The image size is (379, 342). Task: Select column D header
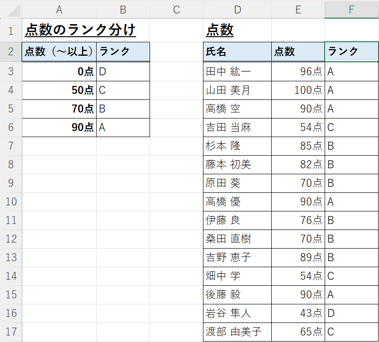(x=237, y=10)
